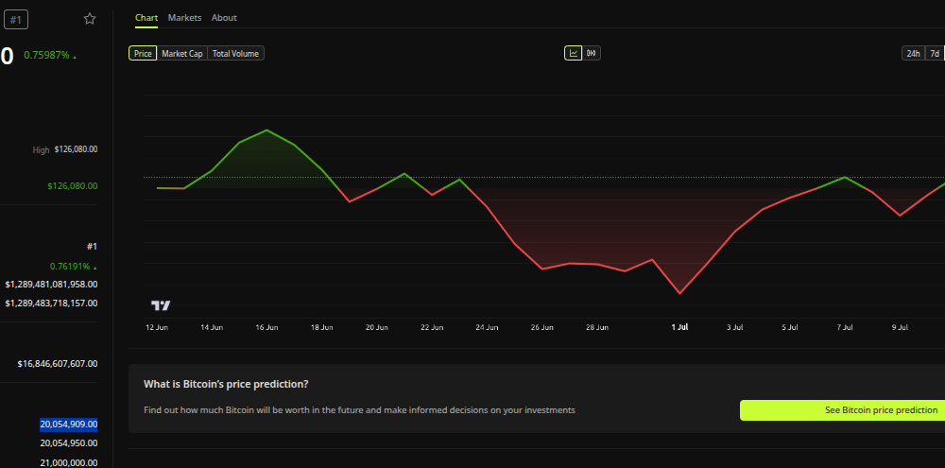Click the 0.76191% change value

pyautogui.click(x=73, y=266)
